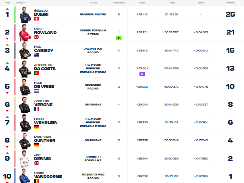Viewport: 244px width, 183px height.
Task: Click the green pole position P badge
Action: (119, 38)
